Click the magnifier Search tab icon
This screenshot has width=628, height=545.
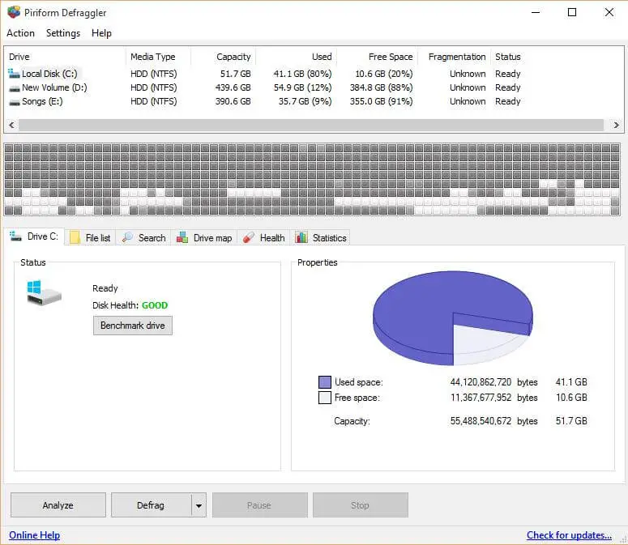tap(128, 237)
